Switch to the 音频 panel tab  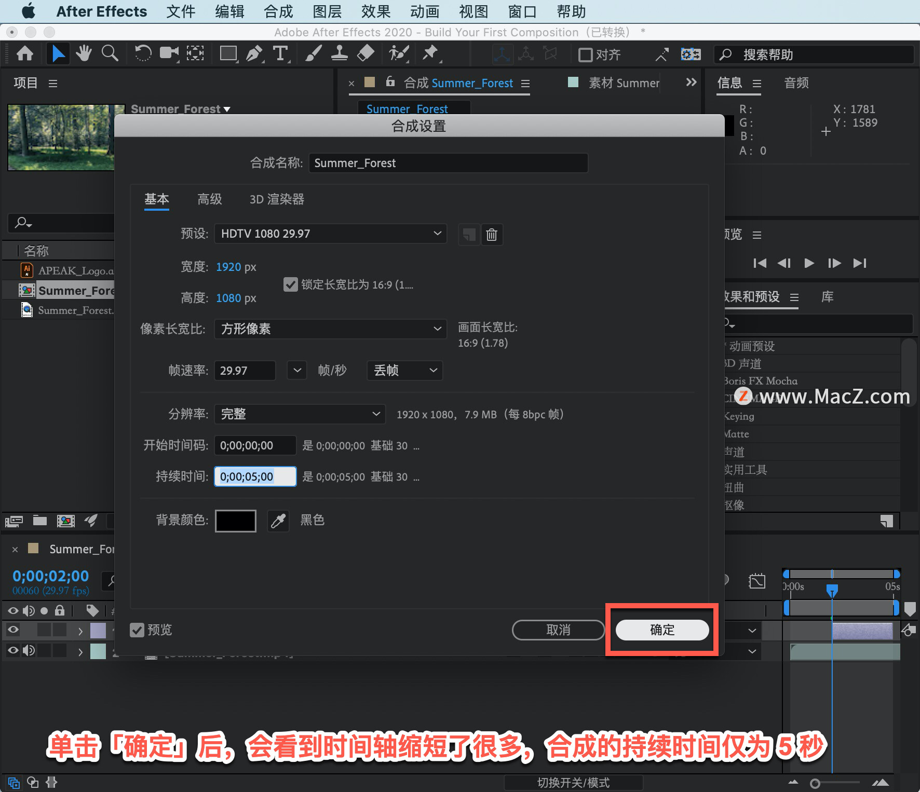[796, 83]
